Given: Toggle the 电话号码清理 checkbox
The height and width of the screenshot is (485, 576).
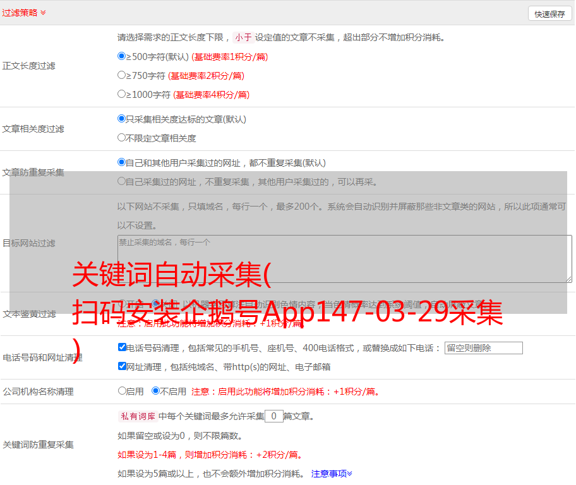Looking at the screenshot, I should tap(122, 347).
